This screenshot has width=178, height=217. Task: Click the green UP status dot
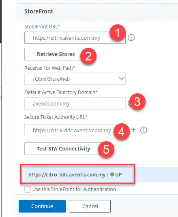coord(112,174)
